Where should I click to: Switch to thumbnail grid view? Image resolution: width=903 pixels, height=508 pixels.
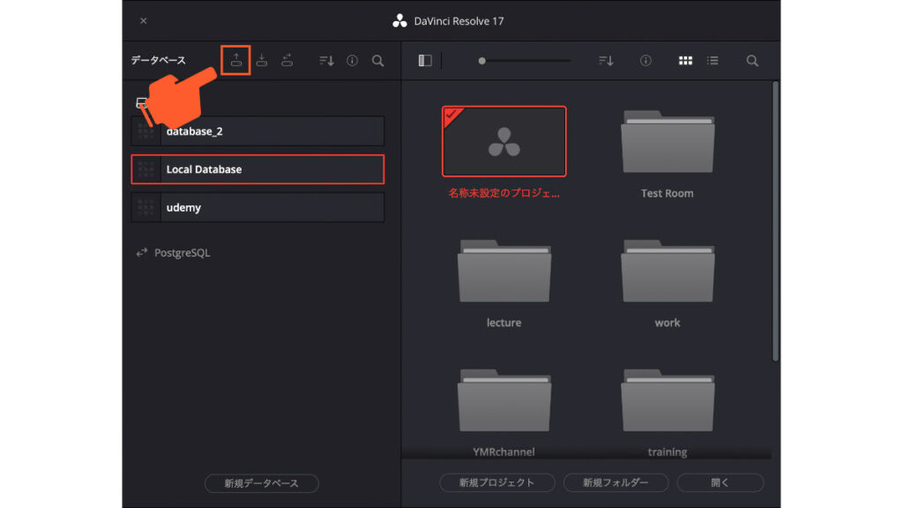[685, 61]
